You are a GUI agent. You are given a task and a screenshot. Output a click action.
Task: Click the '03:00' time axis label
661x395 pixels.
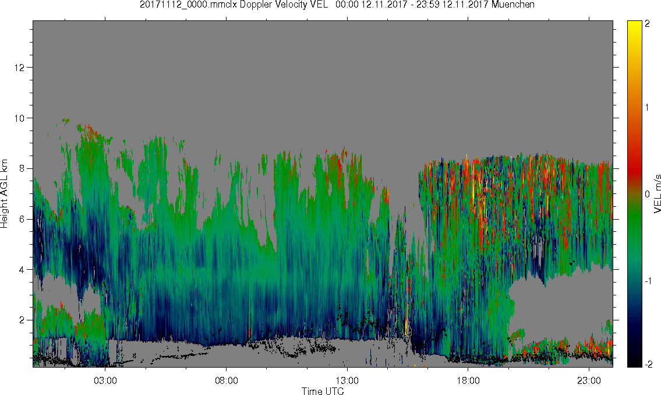pos(105,380)
